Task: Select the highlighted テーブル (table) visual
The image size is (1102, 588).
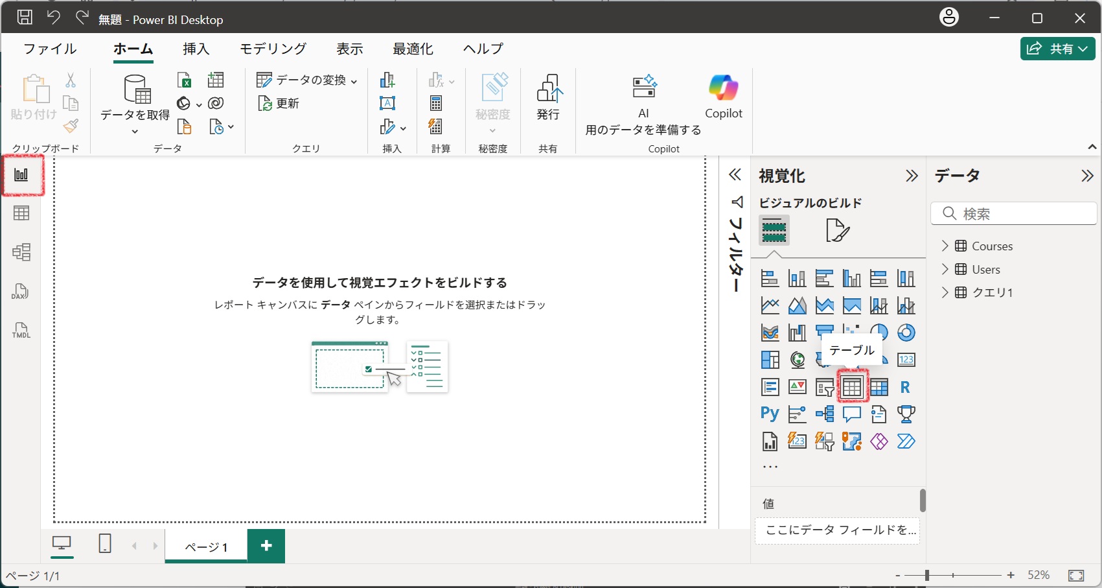Action: (852, 386)
